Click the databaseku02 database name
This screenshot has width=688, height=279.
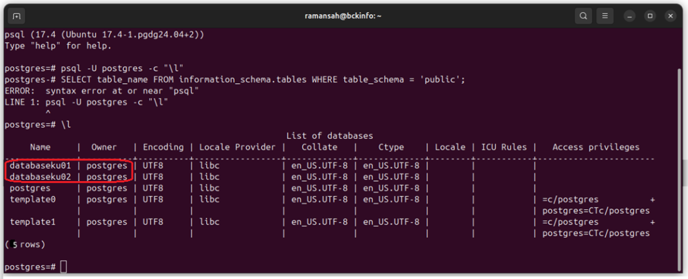click(40, 177)
